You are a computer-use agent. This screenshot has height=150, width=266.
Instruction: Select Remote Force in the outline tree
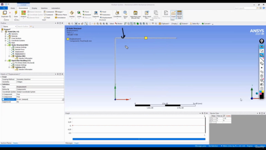pos(20,50)
